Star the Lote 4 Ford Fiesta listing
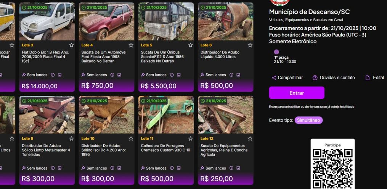Screen dimensions: 387x189 [131, 45]
